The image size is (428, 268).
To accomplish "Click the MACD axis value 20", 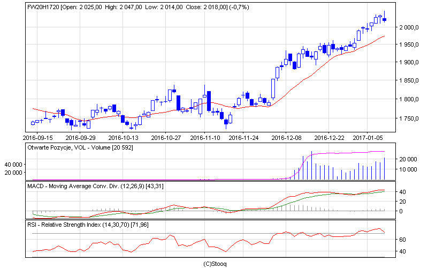I will [402, 202].
